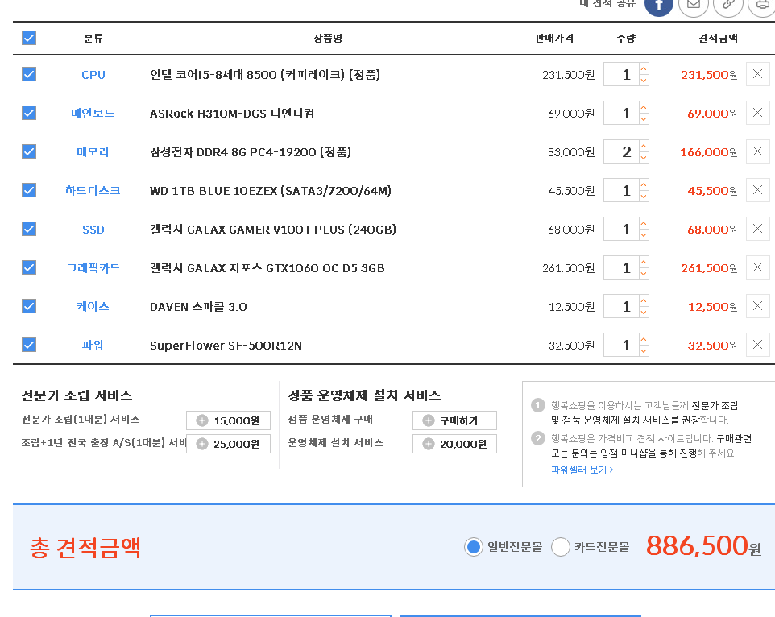
Task: Uncheck the CPU row checkbox
Action: point(29,74)
